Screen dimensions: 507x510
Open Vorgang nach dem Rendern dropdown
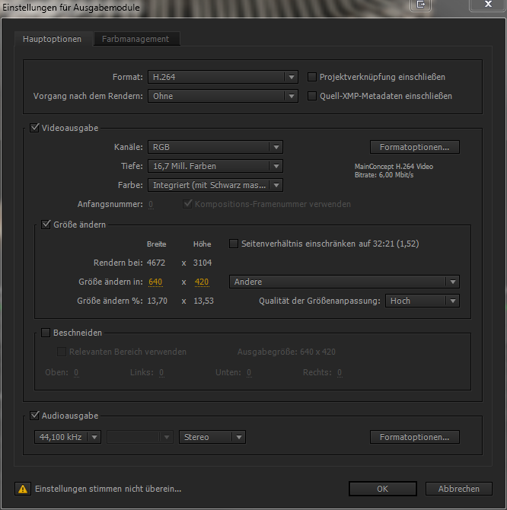point(222,96)
